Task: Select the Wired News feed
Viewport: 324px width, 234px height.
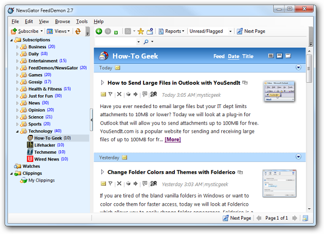Action: (47, 159)
